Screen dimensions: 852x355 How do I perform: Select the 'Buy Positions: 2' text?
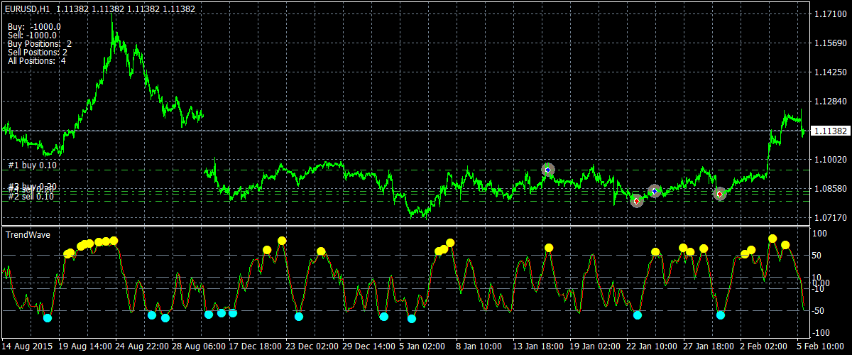point(40,43)
